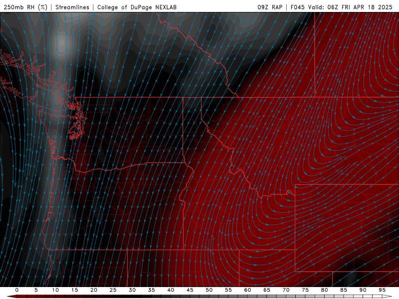
Task: Click the colorbar label "65"
Action: [267, 290]
